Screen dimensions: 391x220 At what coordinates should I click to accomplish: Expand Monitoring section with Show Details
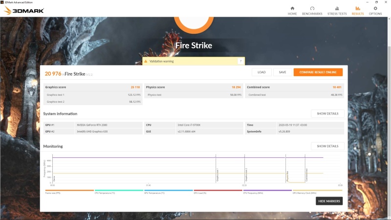click(327, 146)
